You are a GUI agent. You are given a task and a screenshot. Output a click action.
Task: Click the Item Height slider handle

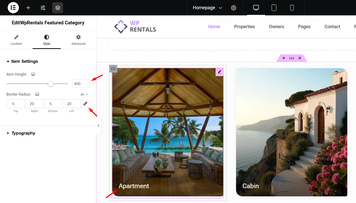click(51, 84)
